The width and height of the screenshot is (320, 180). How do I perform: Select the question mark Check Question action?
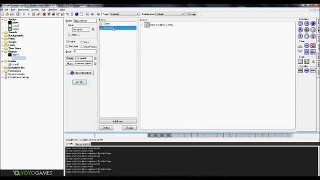click(300, 36)
